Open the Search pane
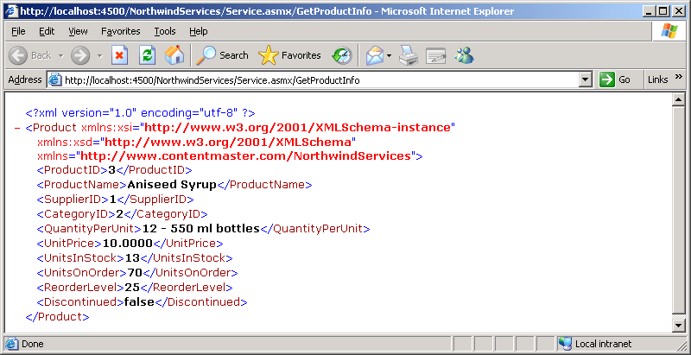This screenshot has width=691, height=355. coord(221,55)
